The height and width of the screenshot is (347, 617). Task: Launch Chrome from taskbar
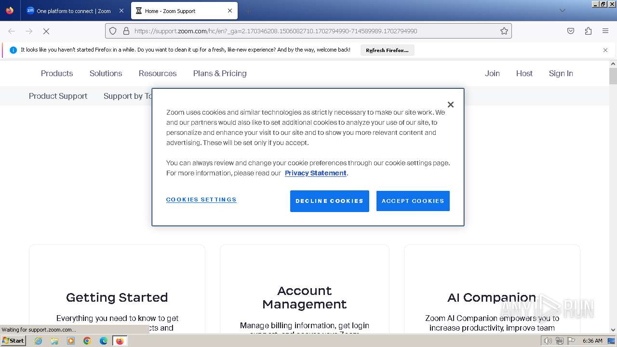tap(87, 341)
